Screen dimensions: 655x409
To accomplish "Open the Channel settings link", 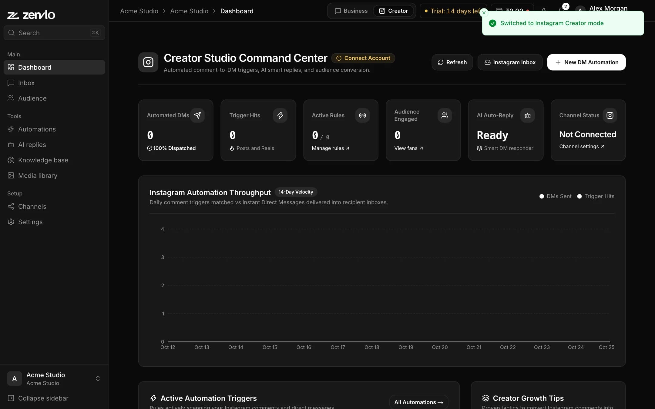I will 582,146.
